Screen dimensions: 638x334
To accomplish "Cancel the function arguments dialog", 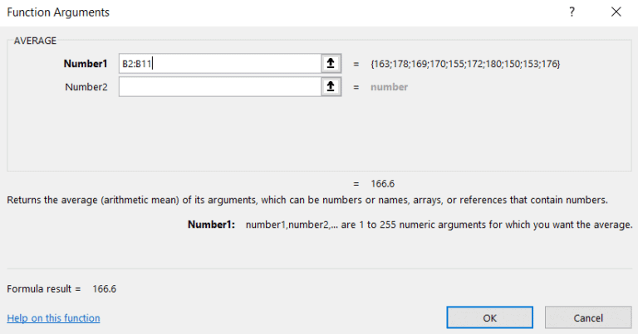I will (x=588, y=317).
